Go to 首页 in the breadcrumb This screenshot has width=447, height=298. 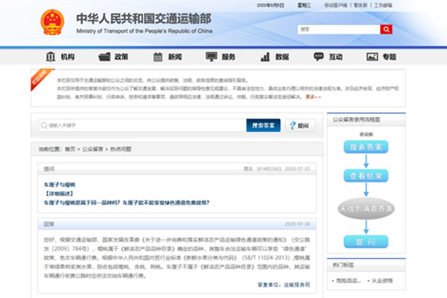click(70, 149)
